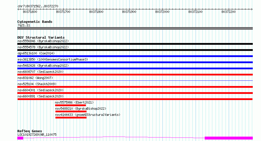This screenshot has width=261, height=141.
Task: Select the short red bar for nsv5575986
Action: click(x=71, y=106)
